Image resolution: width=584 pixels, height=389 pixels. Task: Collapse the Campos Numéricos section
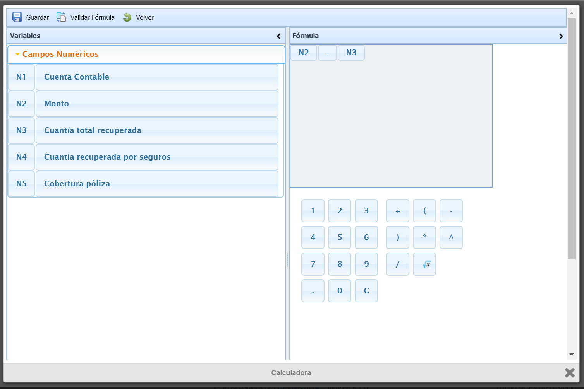pos(17,54)
